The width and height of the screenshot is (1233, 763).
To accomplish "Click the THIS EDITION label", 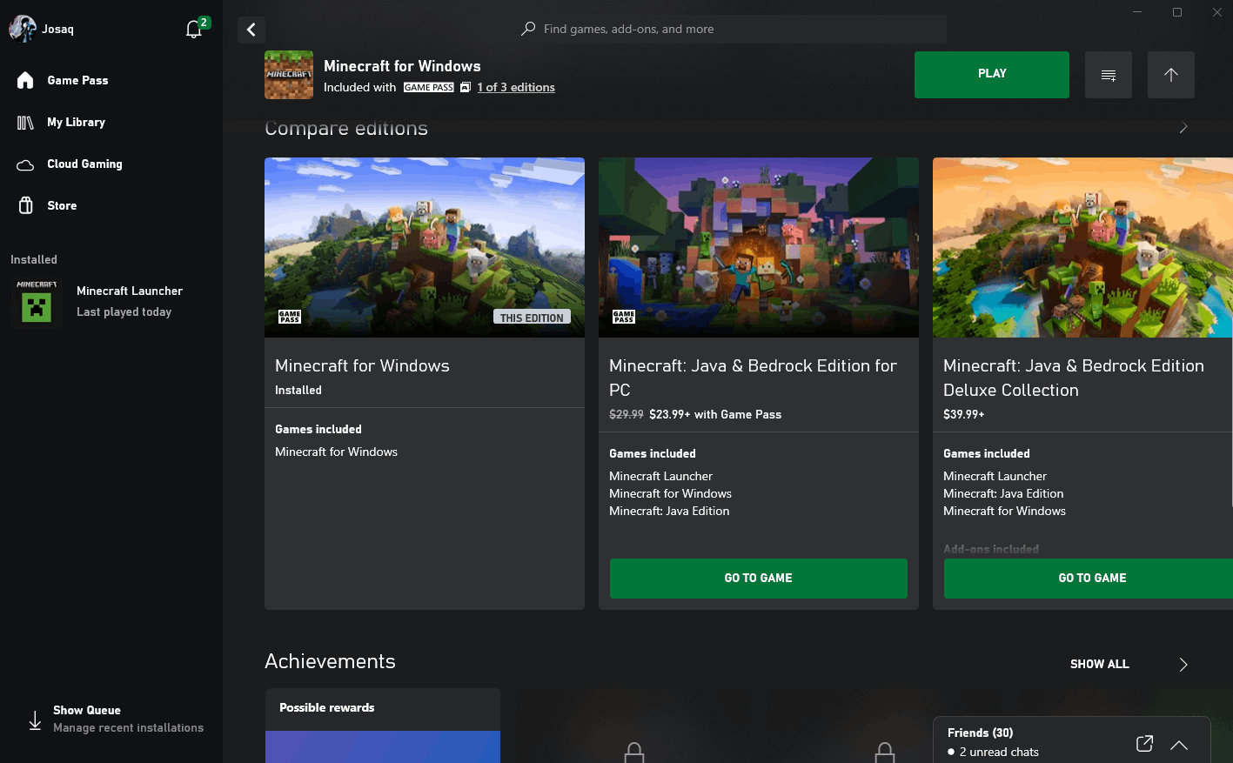I will point(532,318).
